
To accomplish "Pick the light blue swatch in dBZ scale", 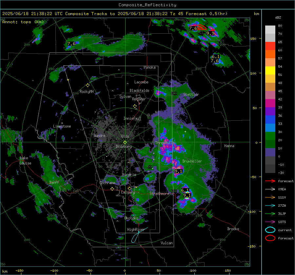I will (x=270, y=128).
